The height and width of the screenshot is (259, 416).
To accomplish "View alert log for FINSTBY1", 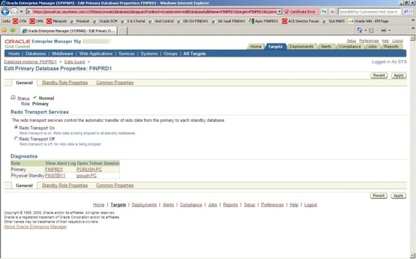I will point(55,175).
